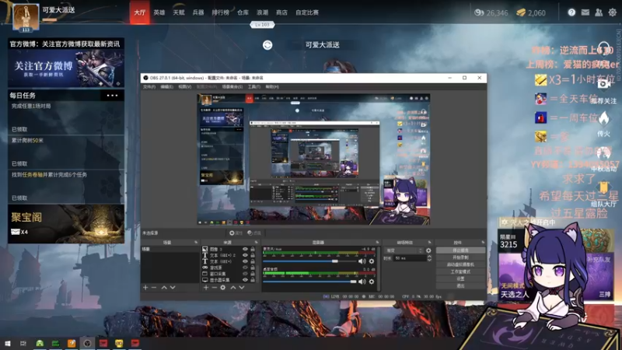Open the OBS 帮助(H) menu
The width and height of the screenshot is (622, 350).
pyautogui.click(x=272, y=87)
